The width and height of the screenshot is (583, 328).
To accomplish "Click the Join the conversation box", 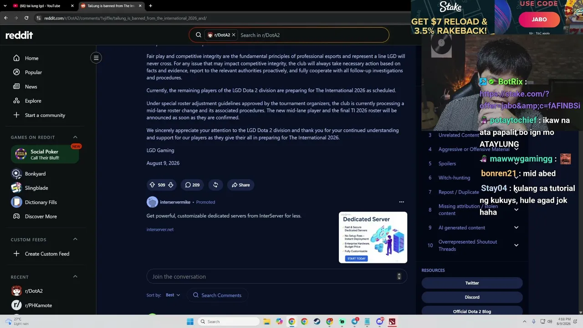I will [276, 277].
